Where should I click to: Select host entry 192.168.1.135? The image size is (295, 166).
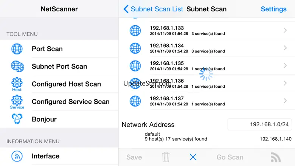[206, 66]
